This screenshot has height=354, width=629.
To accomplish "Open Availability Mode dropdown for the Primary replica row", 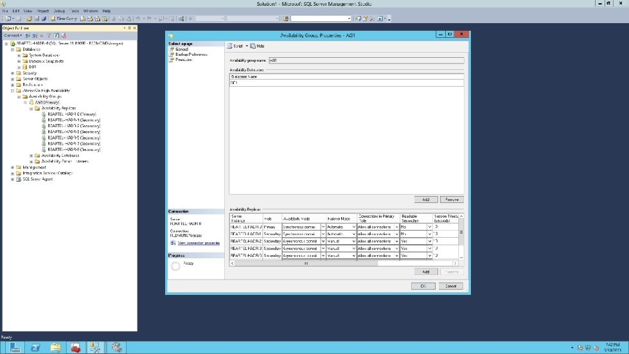I will (x=323, y=227).
